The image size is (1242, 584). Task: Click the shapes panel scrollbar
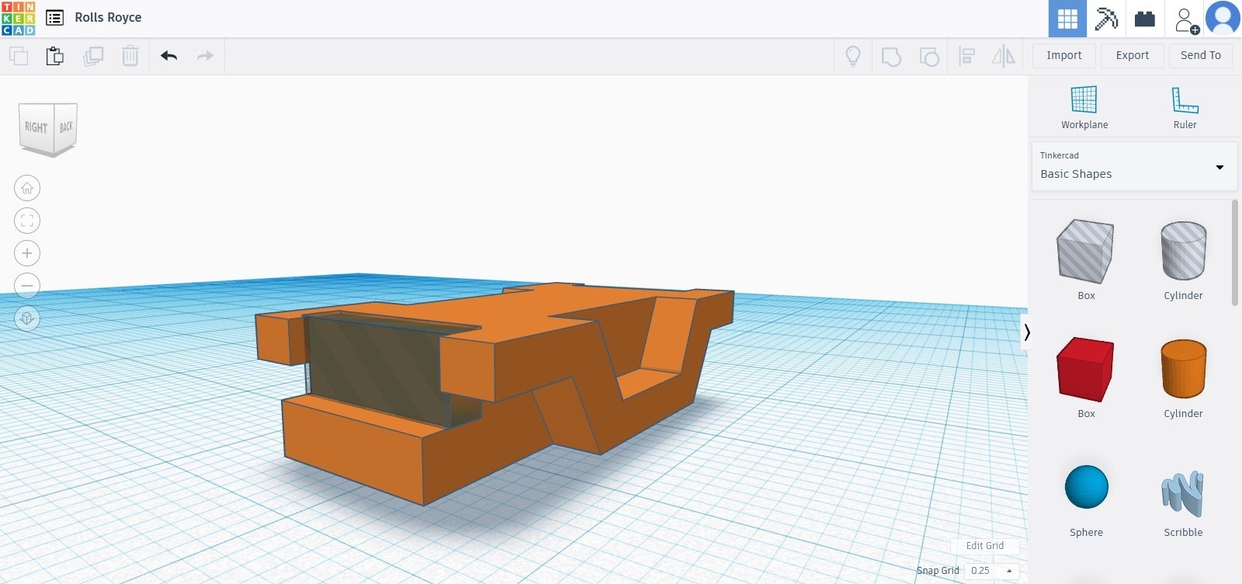point(1235,253)
